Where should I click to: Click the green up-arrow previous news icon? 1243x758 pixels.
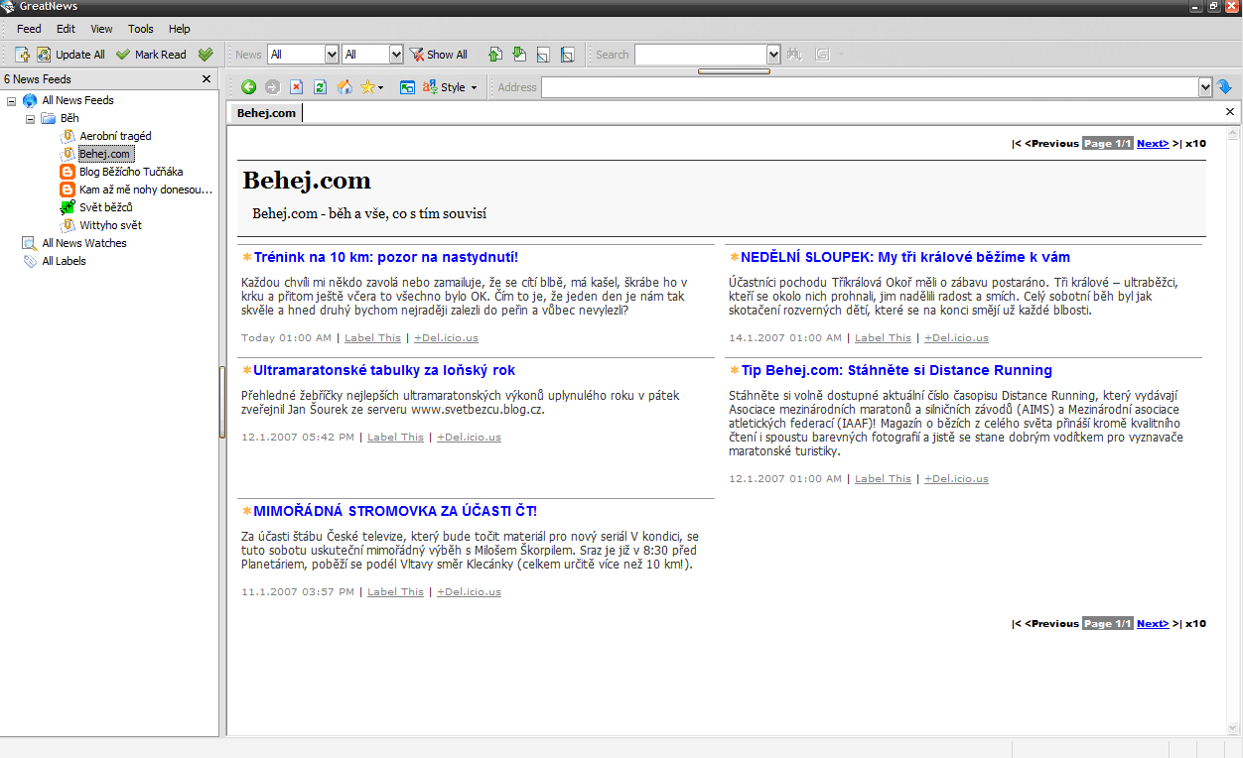click(x=495, y=55)
